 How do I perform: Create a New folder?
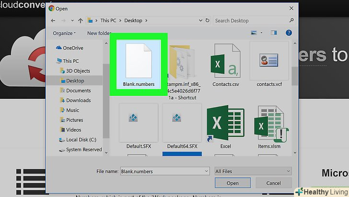(x=99, y=33)
